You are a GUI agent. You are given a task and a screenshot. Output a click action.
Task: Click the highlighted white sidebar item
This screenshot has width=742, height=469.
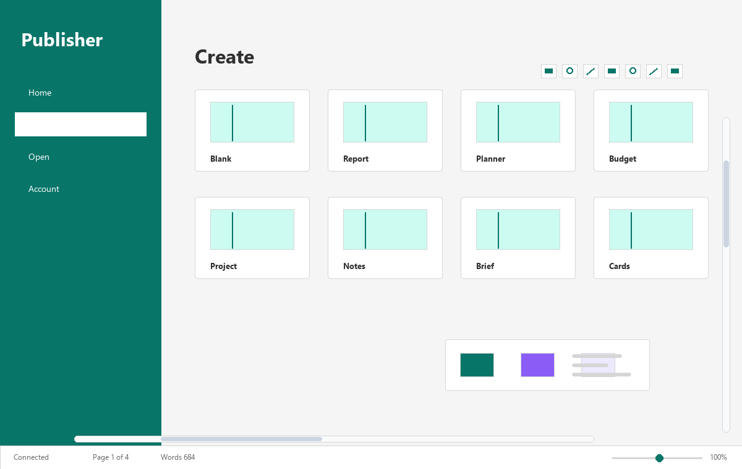[x=80, y=124]
